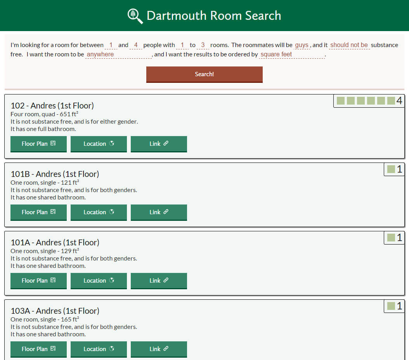Open Floor Plan for room 101A Andres

[38, 281]
